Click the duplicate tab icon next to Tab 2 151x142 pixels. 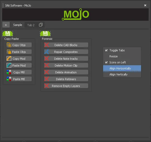click(41, 25)
